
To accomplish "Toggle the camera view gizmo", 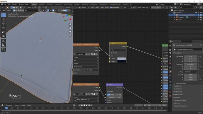I will point(70,32).
